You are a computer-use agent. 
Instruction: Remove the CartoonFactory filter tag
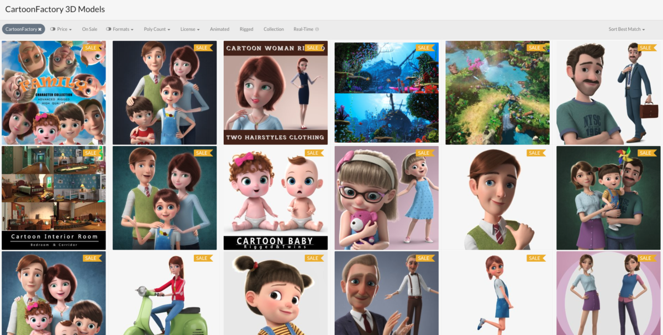click(40, 29)
